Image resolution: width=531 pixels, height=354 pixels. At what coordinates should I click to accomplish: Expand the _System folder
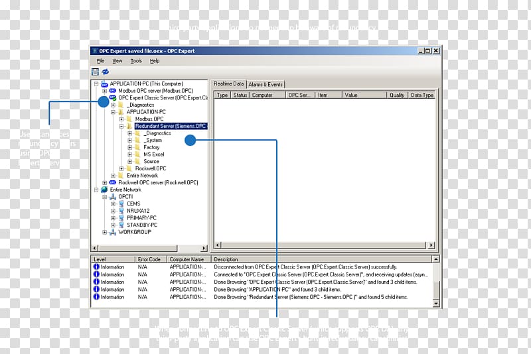click(x=129, y=141)
